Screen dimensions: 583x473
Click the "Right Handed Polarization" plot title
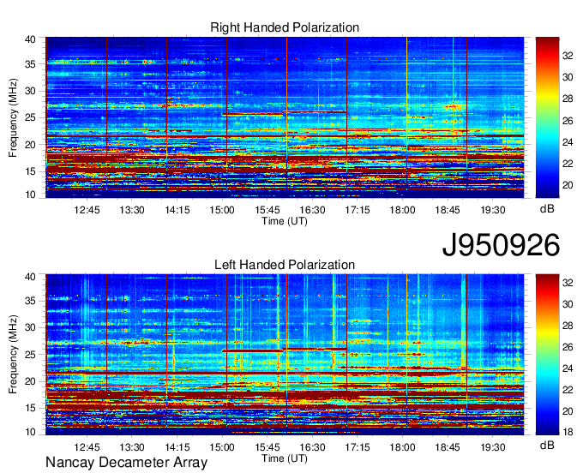[285, 27]
